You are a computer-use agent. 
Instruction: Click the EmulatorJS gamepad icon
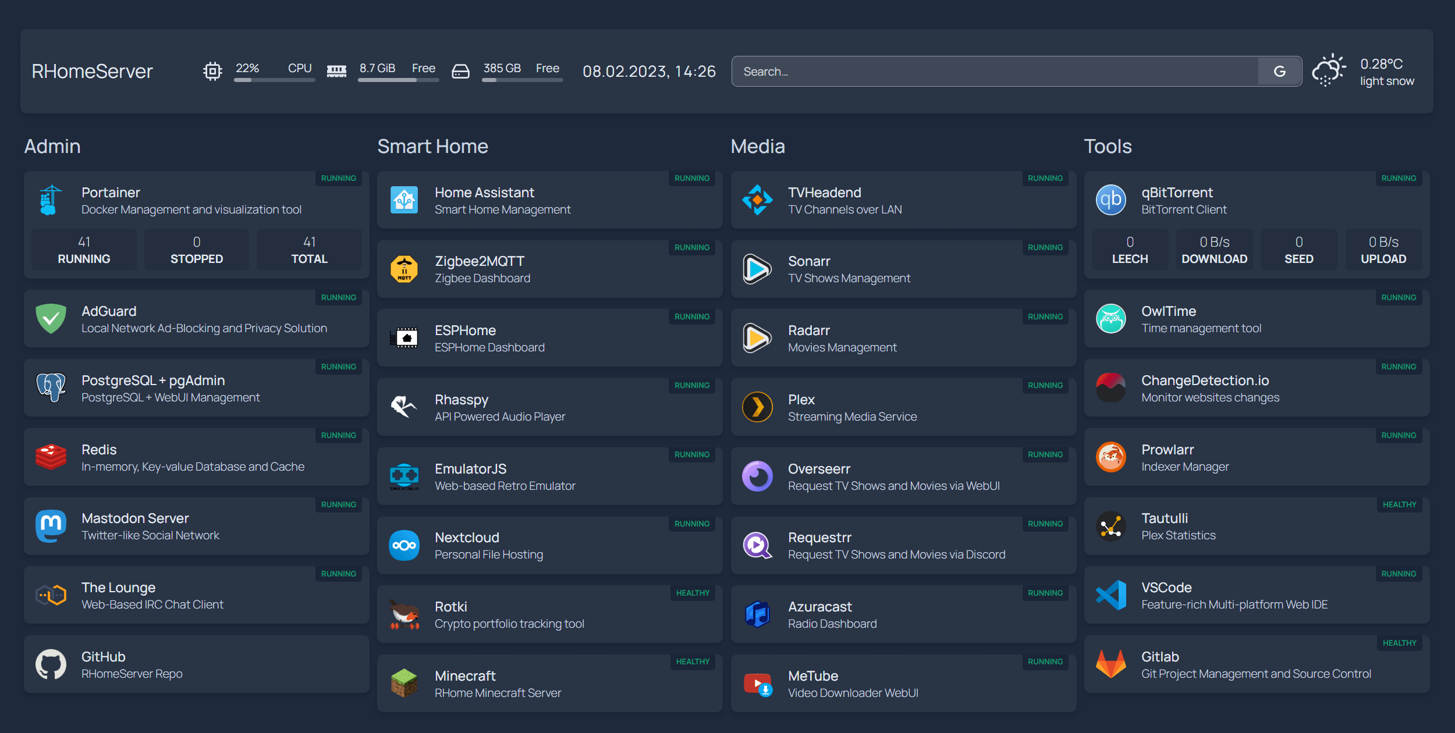point(404,476)
